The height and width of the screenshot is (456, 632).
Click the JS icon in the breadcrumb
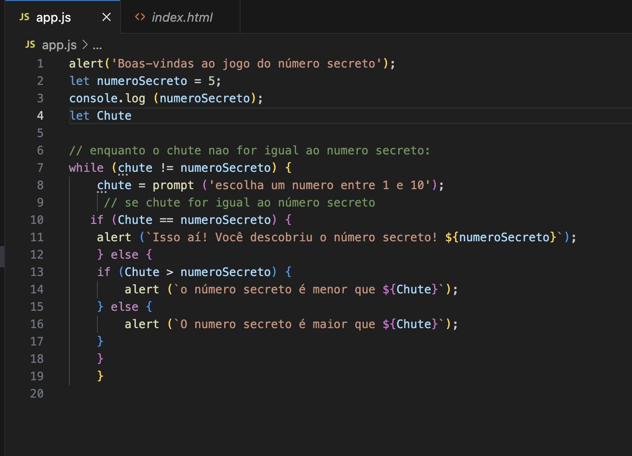[30, 45]
